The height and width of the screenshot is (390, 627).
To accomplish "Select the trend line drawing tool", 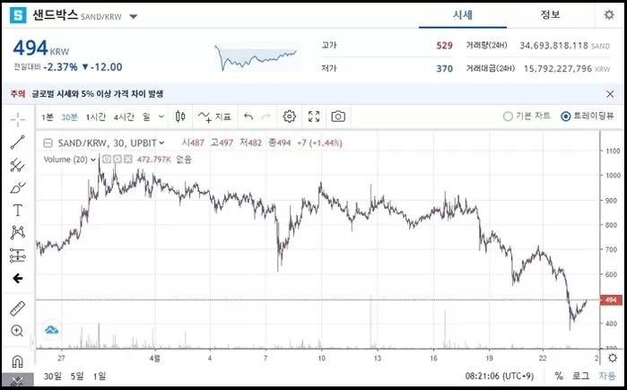I will tap(18, 143).
